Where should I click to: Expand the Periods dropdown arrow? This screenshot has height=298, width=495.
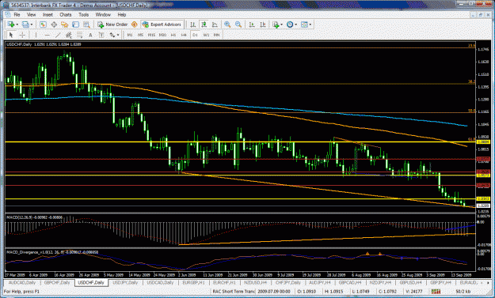(x=295, y=25)
